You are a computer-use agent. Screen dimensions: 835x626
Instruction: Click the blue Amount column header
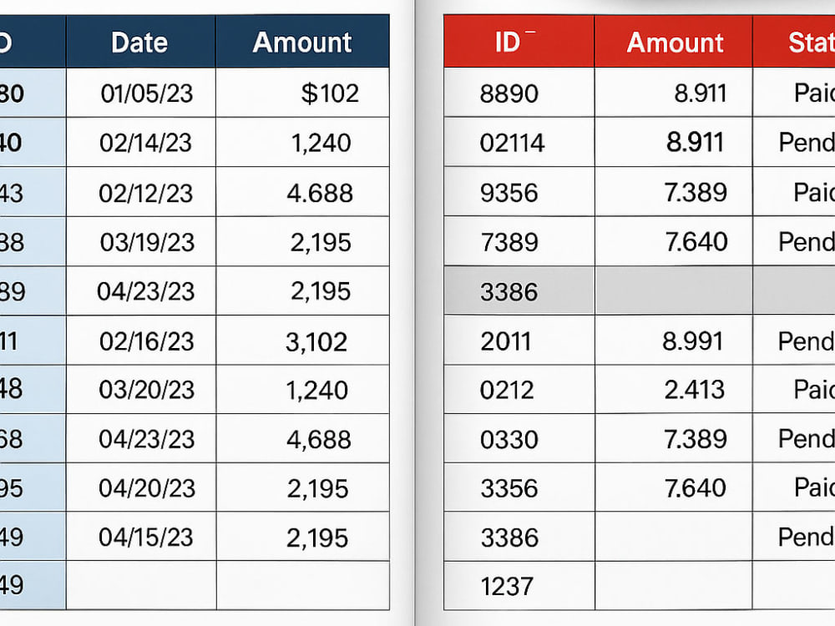[302, 42]
